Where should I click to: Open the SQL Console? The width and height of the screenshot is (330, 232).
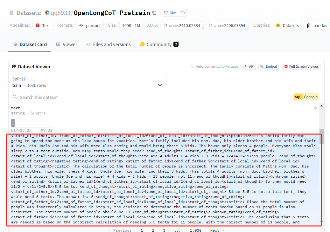point(306,97)
